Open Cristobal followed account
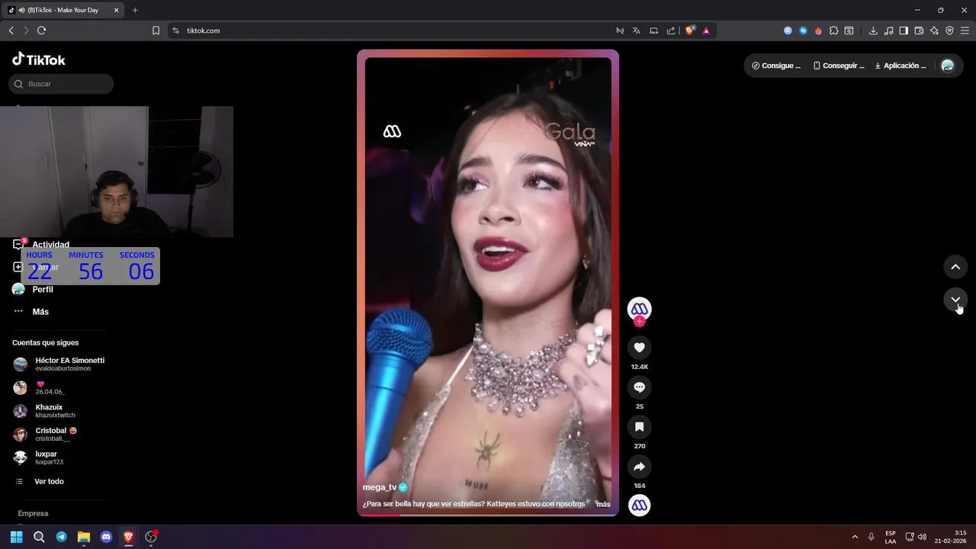The image size is (976, 549). pos(45,435)
